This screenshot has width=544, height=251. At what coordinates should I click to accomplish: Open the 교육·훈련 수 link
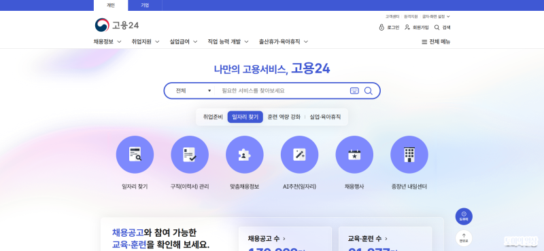click(x=367, y=239)
